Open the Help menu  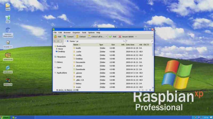click(98, 32)
